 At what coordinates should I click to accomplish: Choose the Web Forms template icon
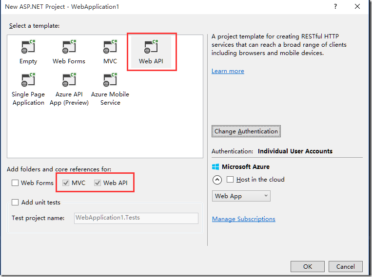(69, 47)
